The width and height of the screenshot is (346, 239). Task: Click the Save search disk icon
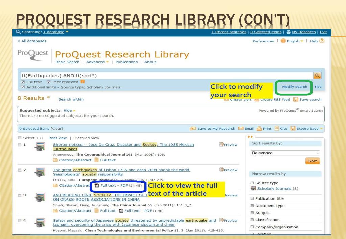point(296,99)
